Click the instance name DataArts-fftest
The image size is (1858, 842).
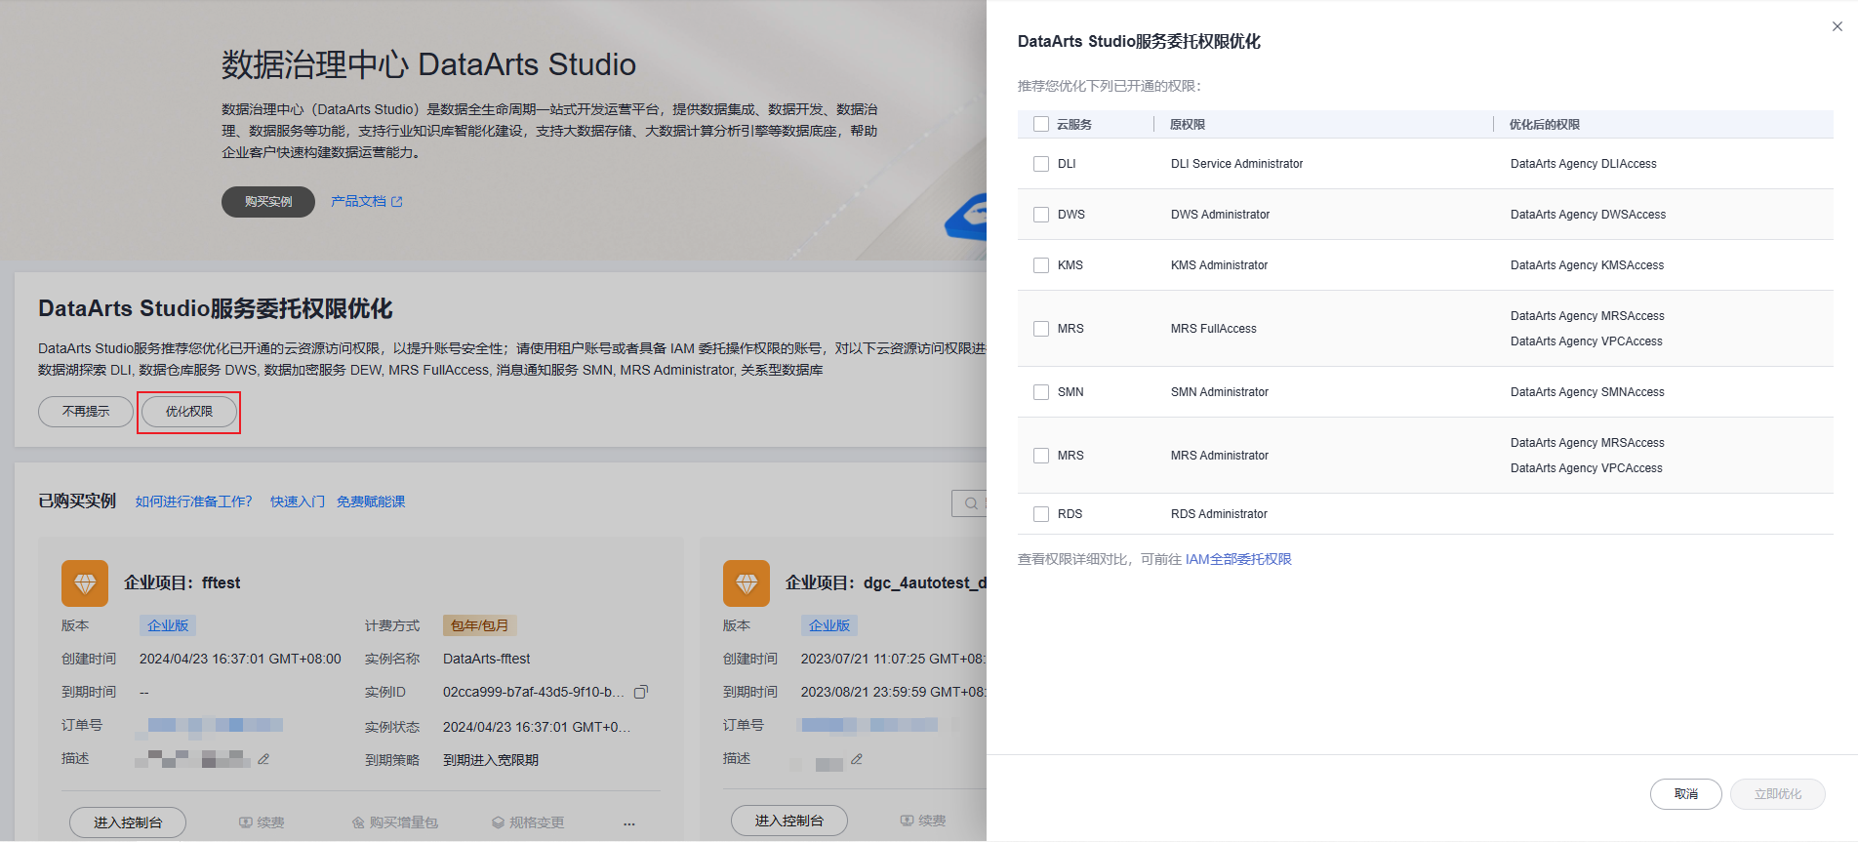click(x=487, y=659)
